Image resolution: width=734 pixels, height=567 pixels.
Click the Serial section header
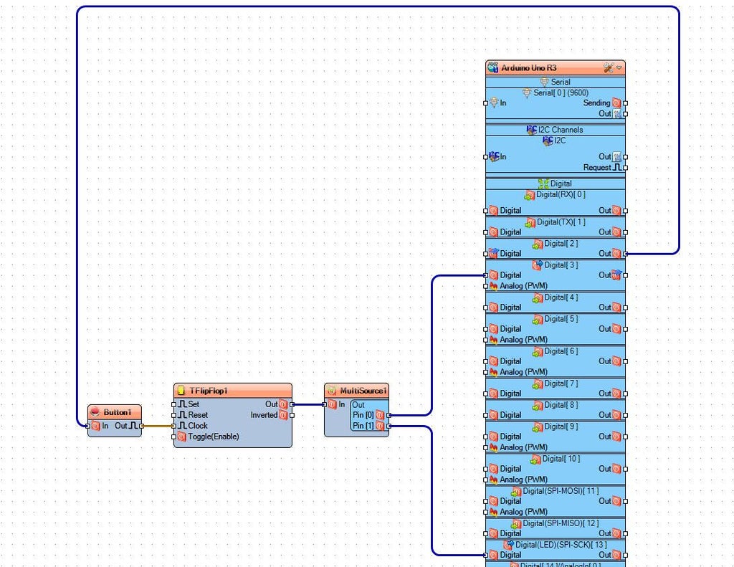[556, 82]
